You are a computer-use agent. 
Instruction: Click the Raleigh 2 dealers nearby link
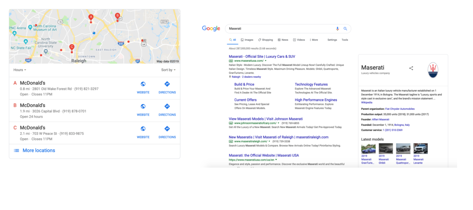246,77
